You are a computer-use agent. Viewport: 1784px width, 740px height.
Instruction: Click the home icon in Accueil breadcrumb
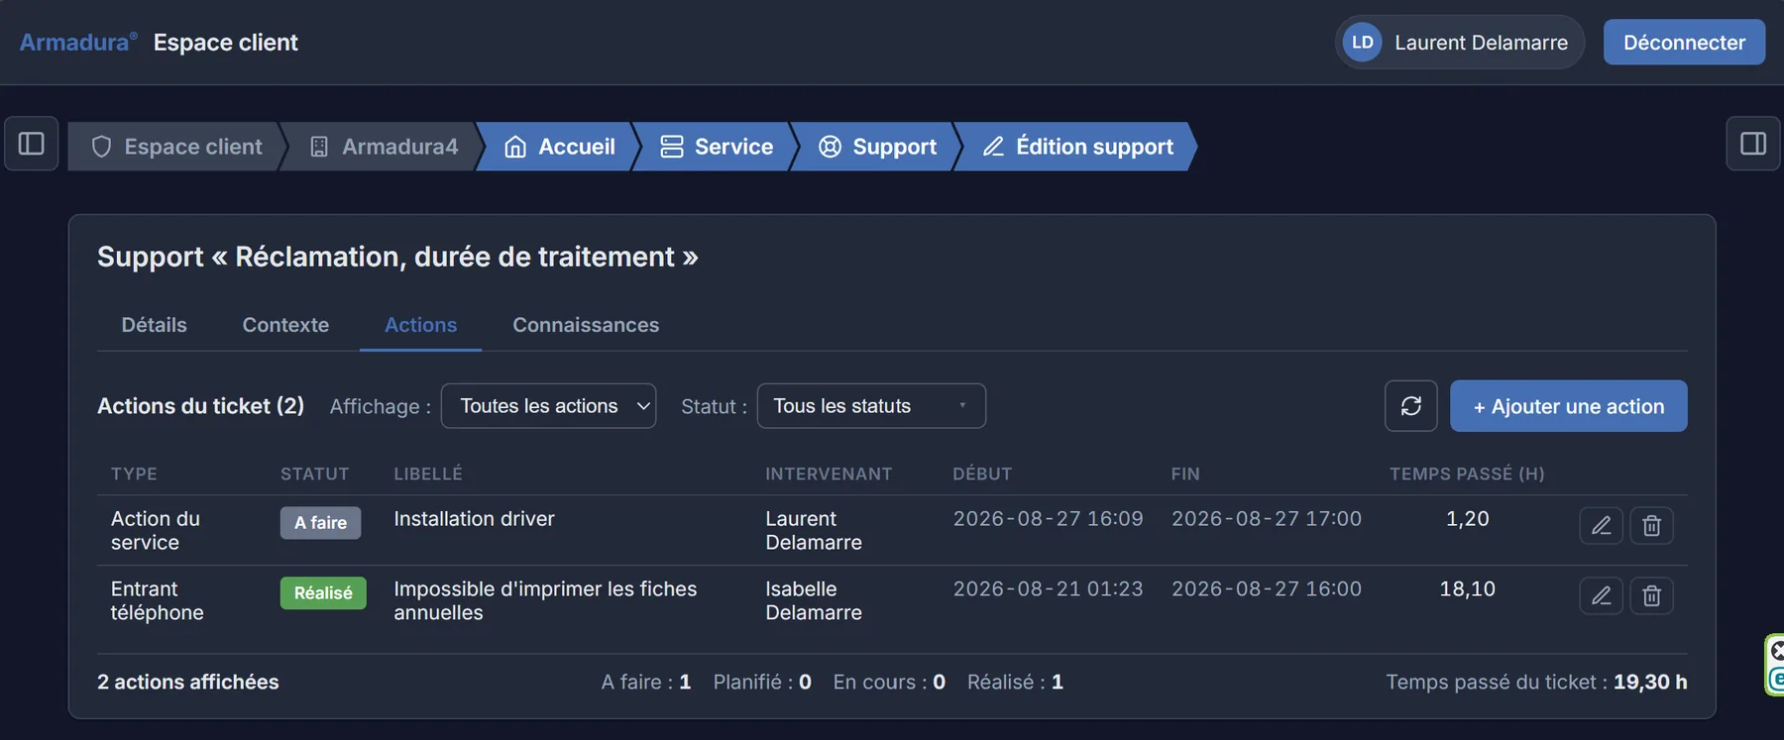click(515, 147)
